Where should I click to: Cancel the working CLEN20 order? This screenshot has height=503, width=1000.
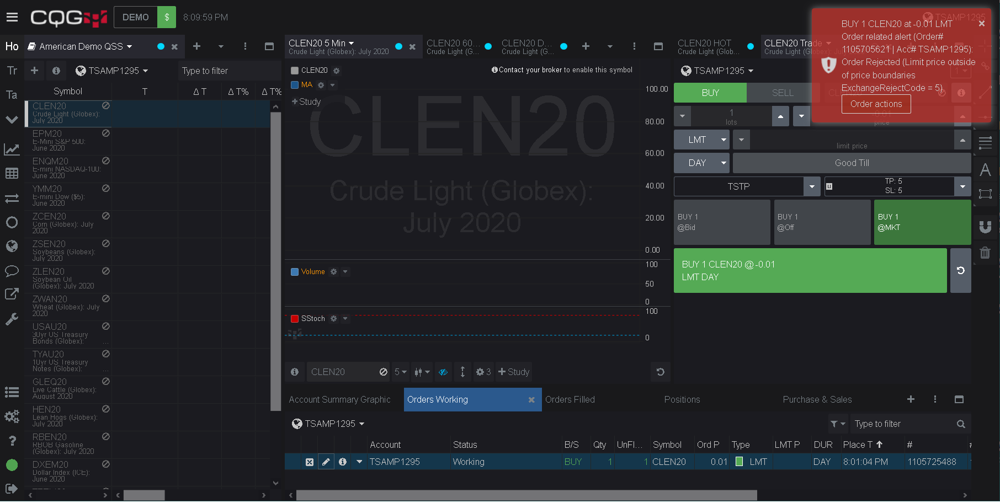click(x=310, y=462)
